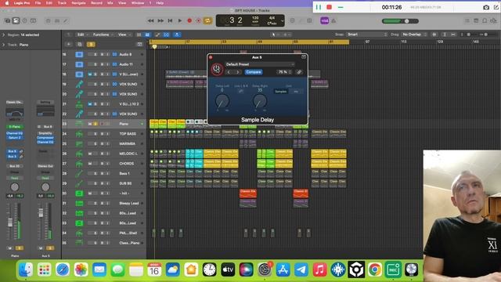This screenshot has width=501, height=282.
Task: Toggle Show Automation button
Action: [x=157, y=34]
